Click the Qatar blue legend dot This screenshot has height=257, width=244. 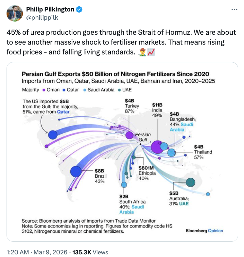coord(64,90)
